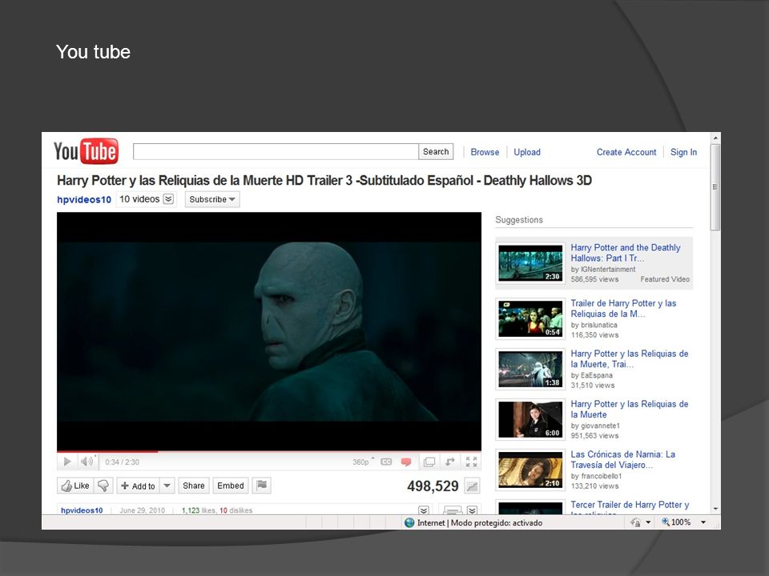
Task: Open Las Crónicas de Narnia video link
Action: coord(623,459)
